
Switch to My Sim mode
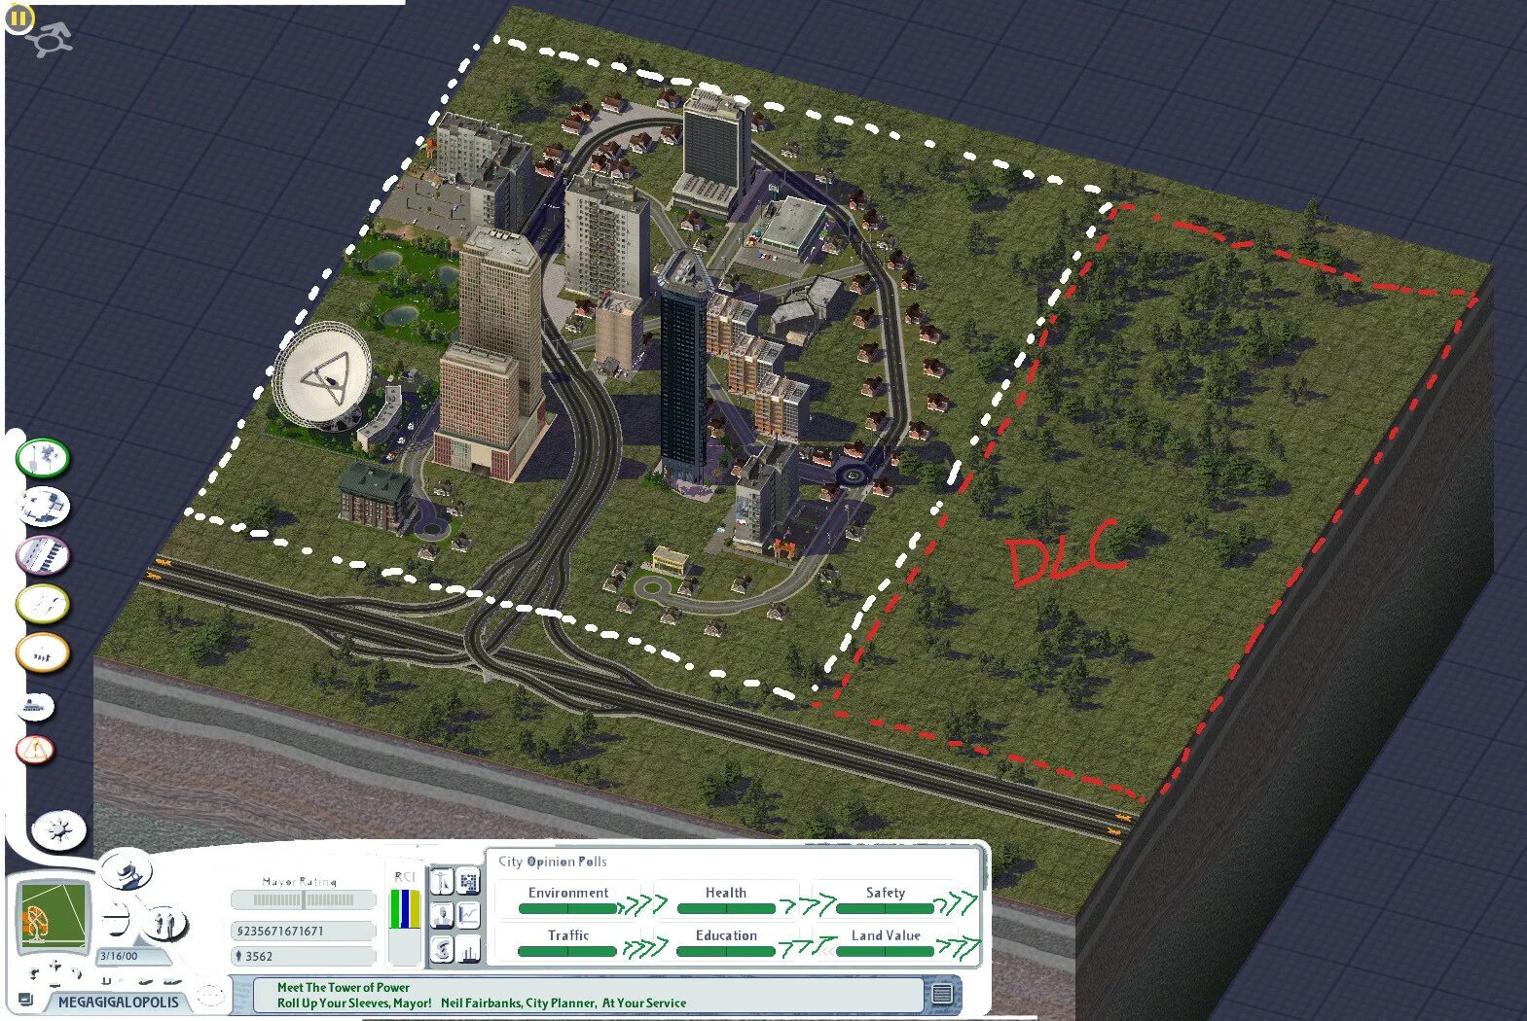pos(165,922)
